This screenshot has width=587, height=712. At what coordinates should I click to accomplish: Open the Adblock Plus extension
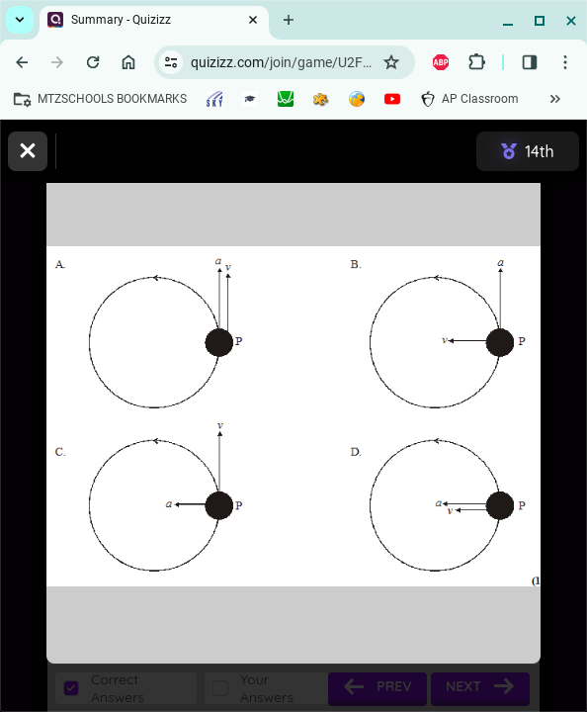coord(441,62)
